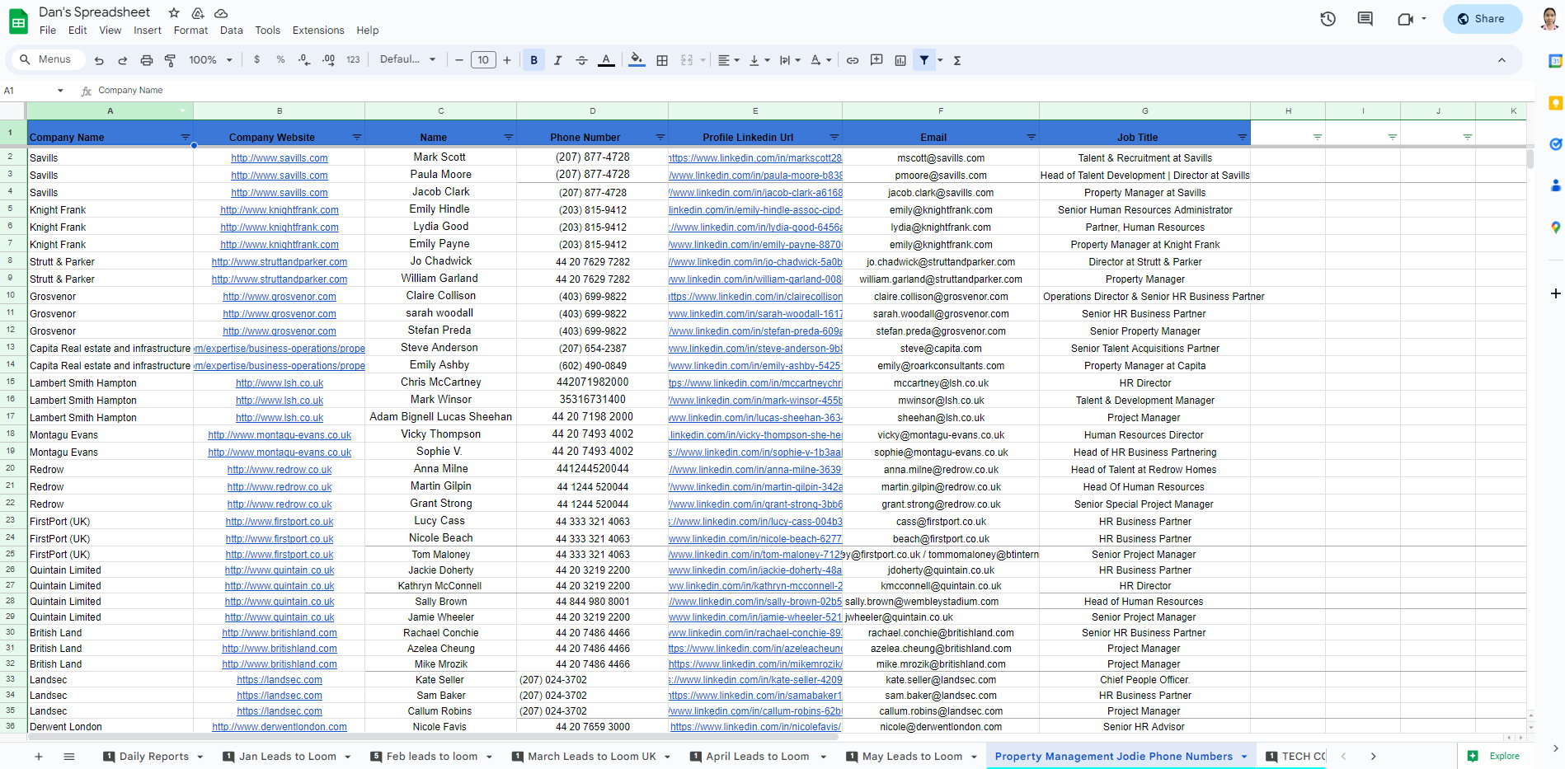Insert a link
Image resolution: width=1565 pixels, height=769 pixels.
tap(853, 60)
